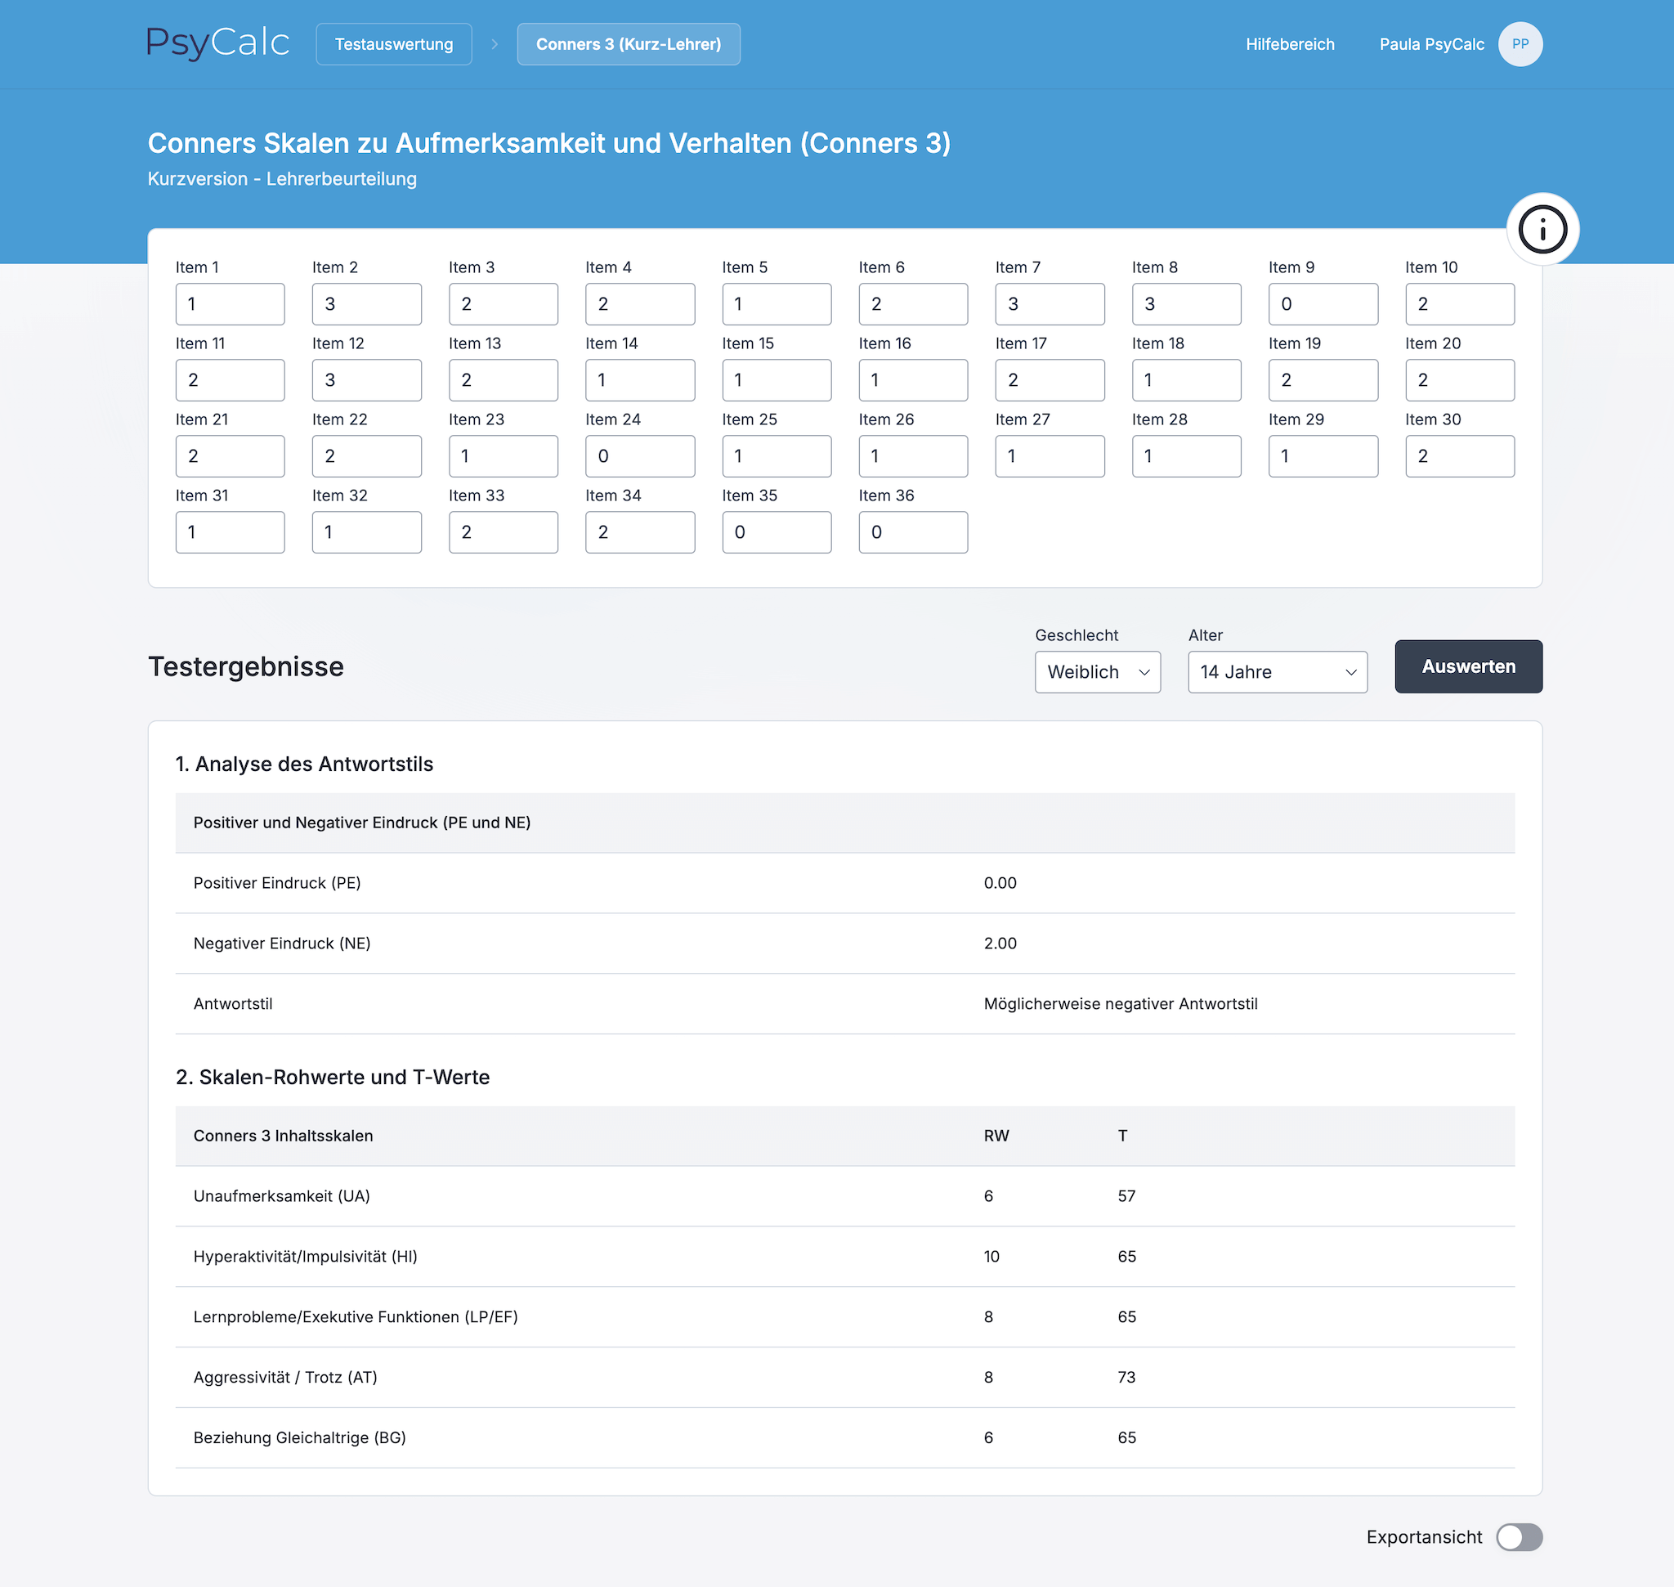
Task: Click the Item 33 input field
Action: pyautogui.click(x=504, y=532)
